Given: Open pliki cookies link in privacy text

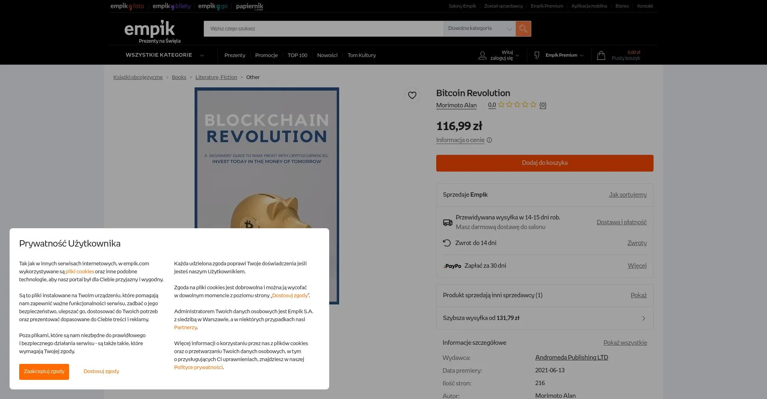Looking at the screenshot, I should 80,272.
